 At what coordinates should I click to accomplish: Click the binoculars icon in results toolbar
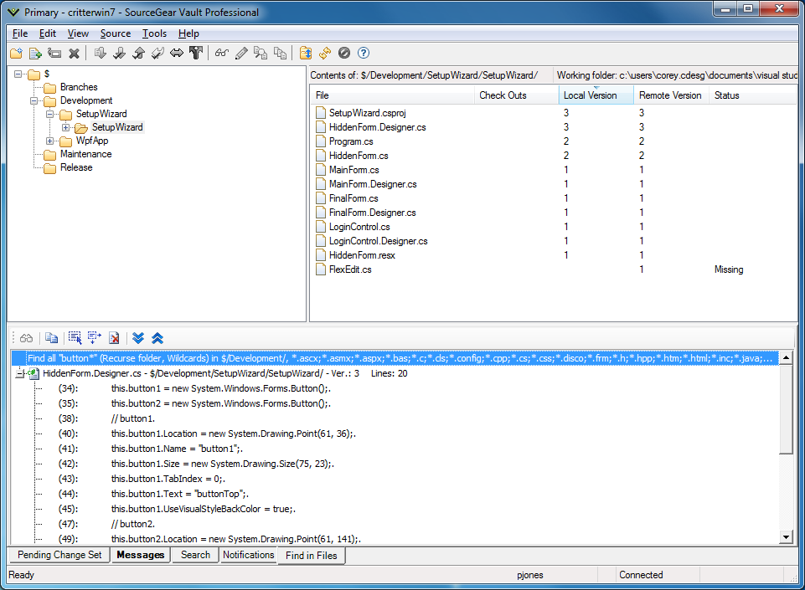pyautogui.click(x=27, y=338)
